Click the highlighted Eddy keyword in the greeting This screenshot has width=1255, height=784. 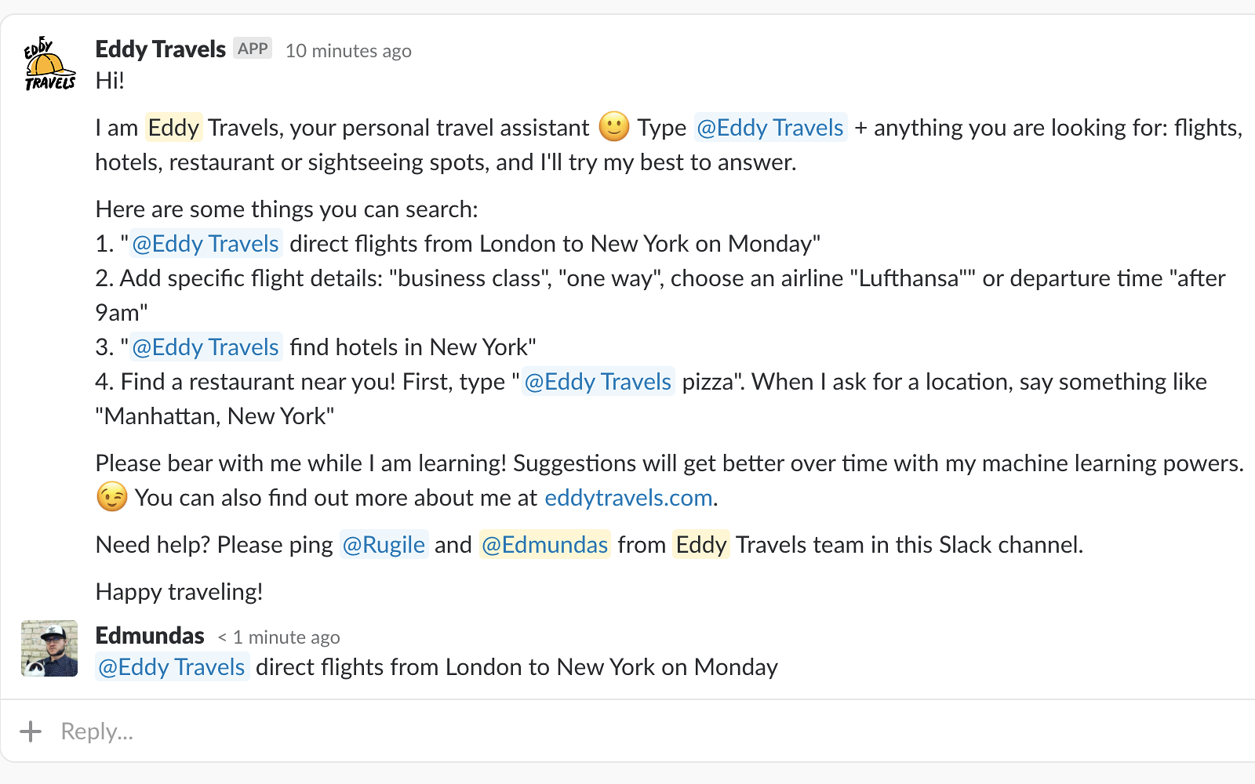(x=174, y=127)
